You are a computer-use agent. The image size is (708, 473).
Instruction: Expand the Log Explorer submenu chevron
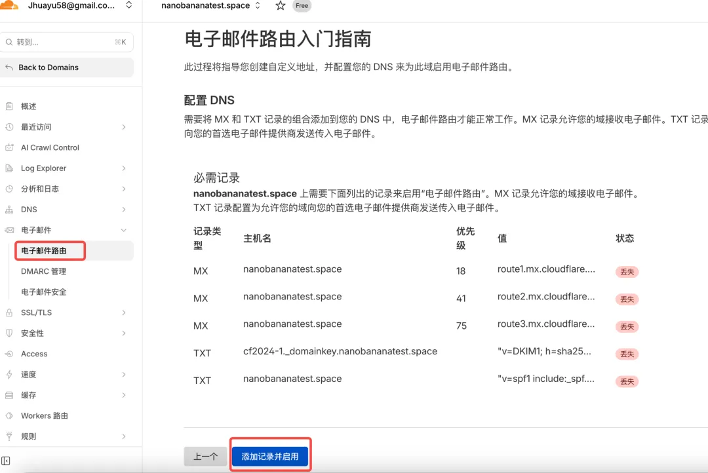coord(124,168)
